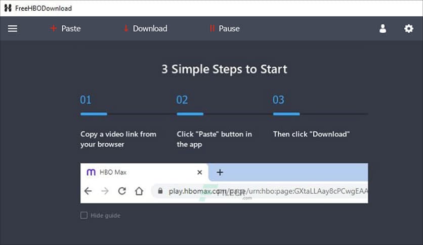Viewport: 423px width, 245px height.
Task: Open the hamburger menu
Action: [x=13, y=29]
